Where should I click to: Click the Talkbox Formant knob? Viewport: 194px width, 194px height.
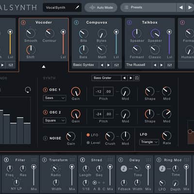click(137, 50)
